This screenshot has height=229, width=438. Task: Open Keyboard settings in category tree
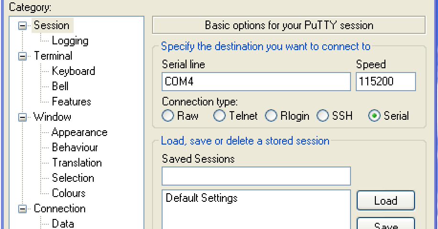coord(73,72)
